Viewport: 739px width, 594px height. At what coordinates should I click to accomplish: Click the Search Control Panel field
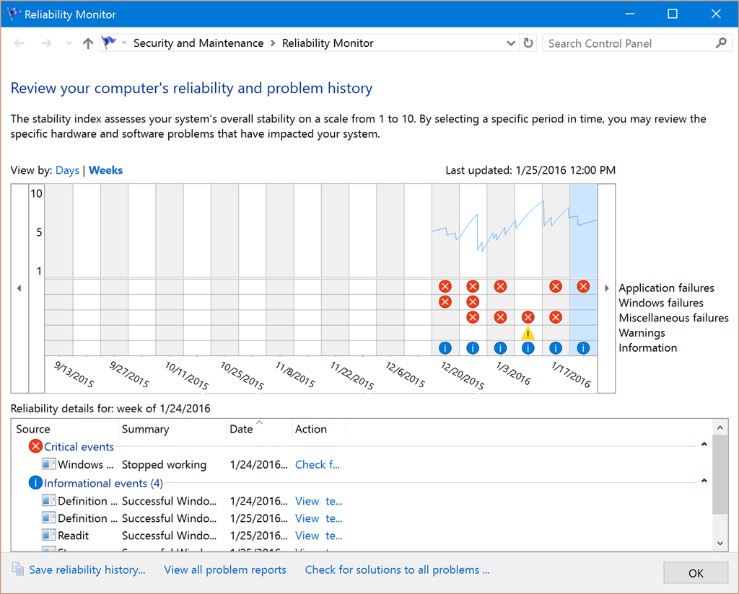(629, 43)
